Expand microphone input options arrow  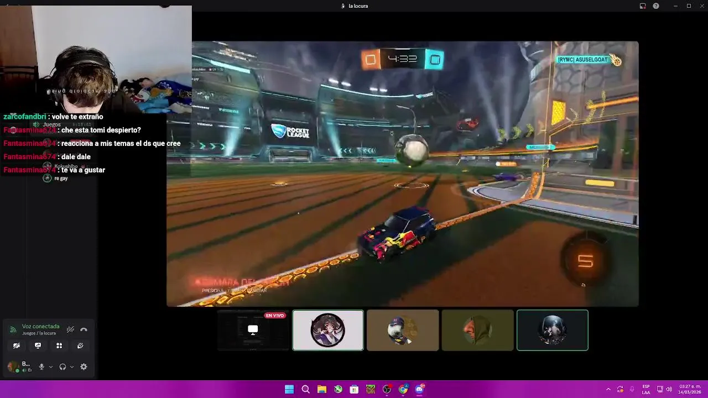pos(51,366)
